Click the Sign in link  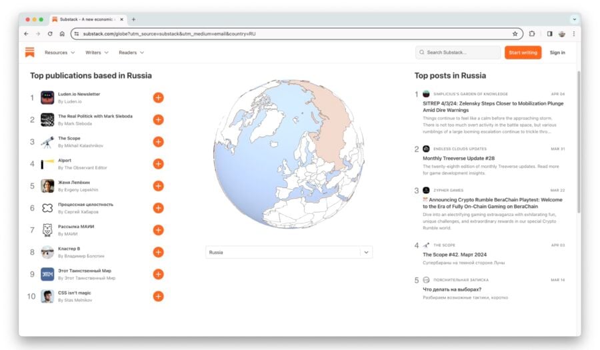[x=557, y=53]
